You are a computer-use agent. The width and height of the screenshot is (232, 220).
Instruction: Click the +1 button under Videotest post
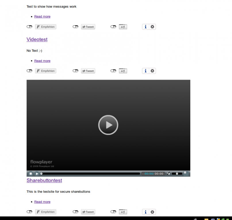123,71
